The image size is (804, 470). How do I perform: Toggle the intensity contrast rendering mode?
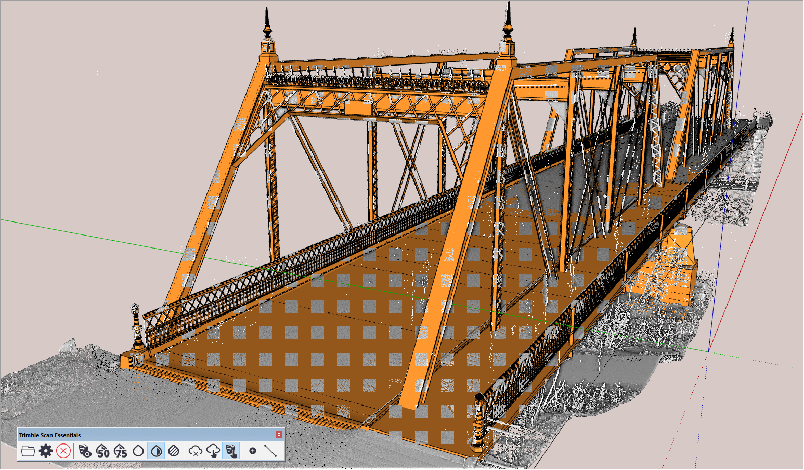[x=156, y=451]
